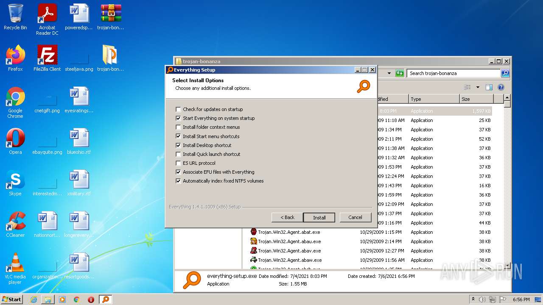Viewport: 543px width, 305px height.
Task: Open address bar history dropdown in Explorer
Action: coord(389,73)
